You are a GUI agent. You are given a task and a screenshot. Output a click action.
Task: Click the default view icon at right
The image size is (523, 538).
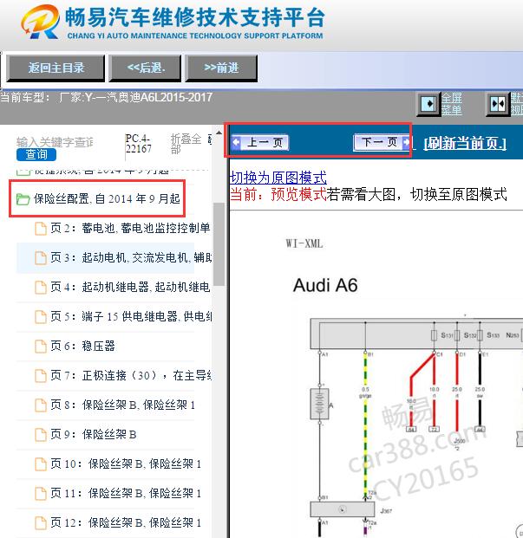[x=498, y=104]
